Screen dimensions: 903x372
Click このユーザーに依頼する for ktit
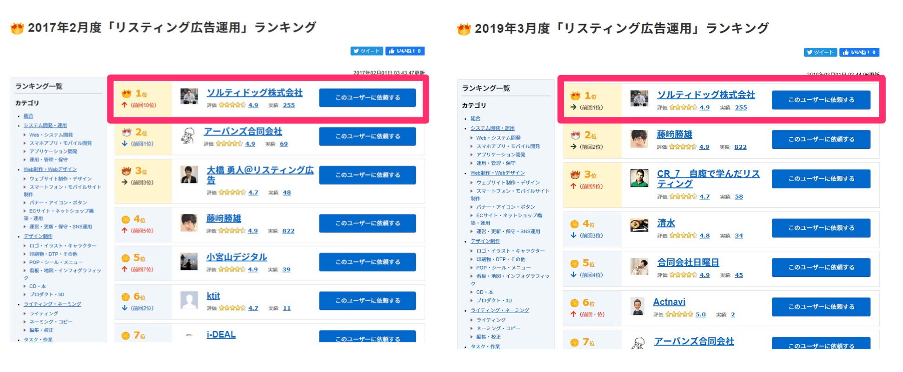(x=367, y=301)
